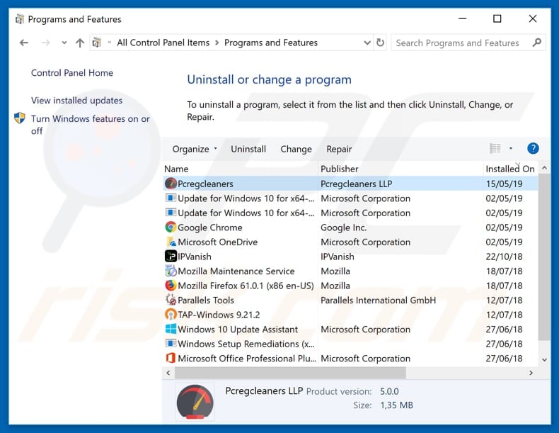
Task: Select the Google Chrome row
Action: [x=350, y=227]
